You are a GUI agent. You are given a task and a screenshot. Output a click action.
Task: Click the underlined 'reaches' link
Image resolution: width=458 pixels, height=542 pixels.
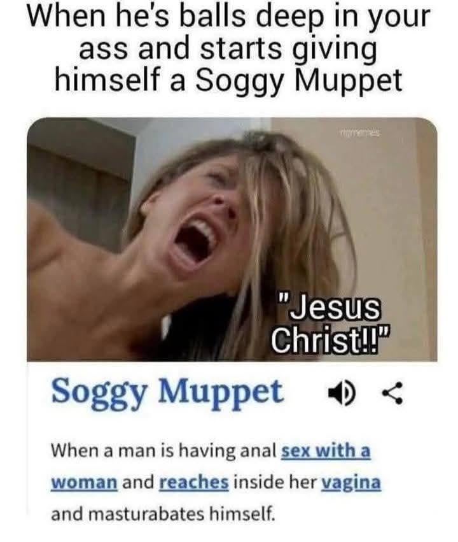[193, 482]
